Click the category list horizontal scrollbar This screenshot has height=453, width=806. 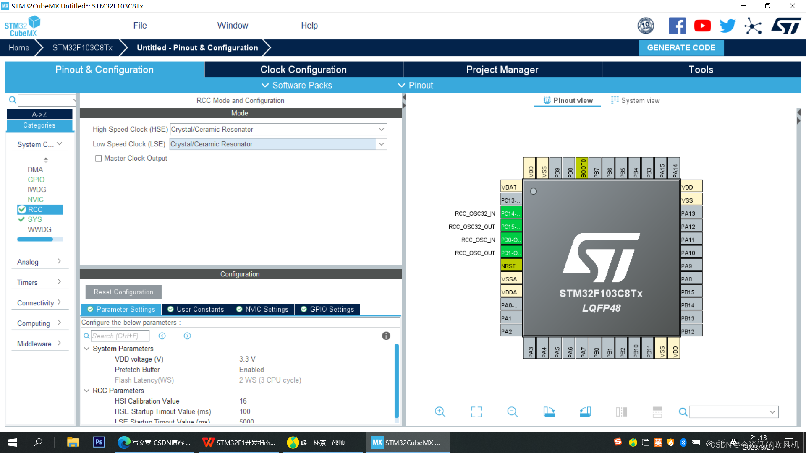coord(35,240)
